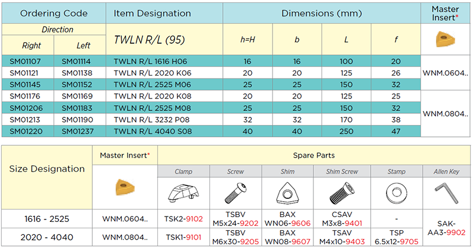Viewport: 473px width, 249px height.
Task: Click the master insert image in top table
Action: click(445, 40)
